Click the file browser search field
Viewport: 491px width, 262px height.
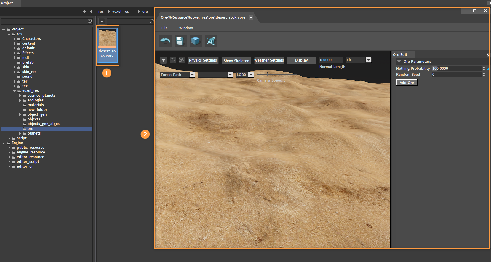(128, 21)
